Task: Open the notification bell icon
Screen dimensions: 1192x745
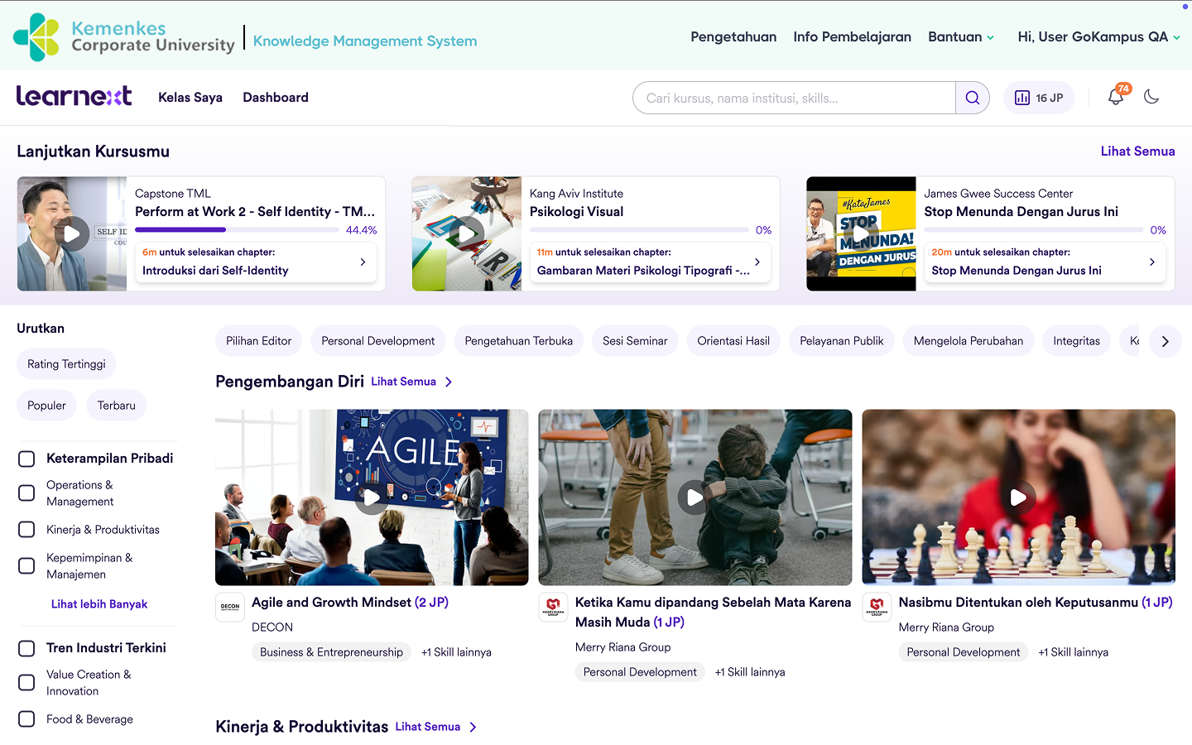Action: click(x=1116, y=97)
